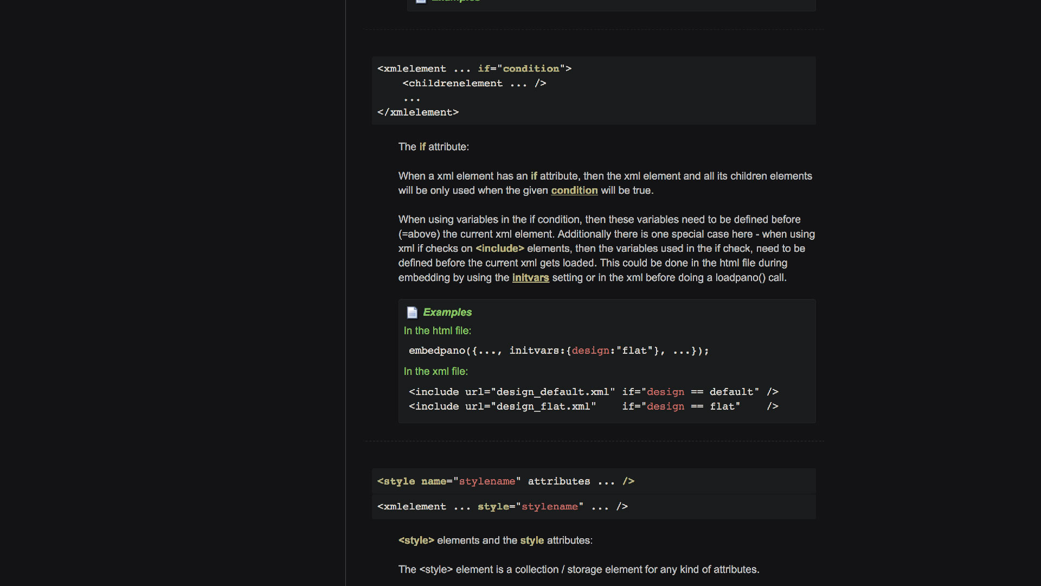Click the green 'Examples' heading
The width and height of the screenshot is (1041, 586).
click(447, 313)
